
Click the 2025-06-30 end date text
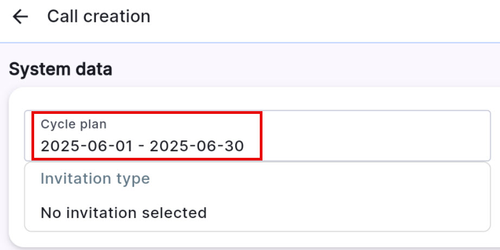tap(197, 146)
